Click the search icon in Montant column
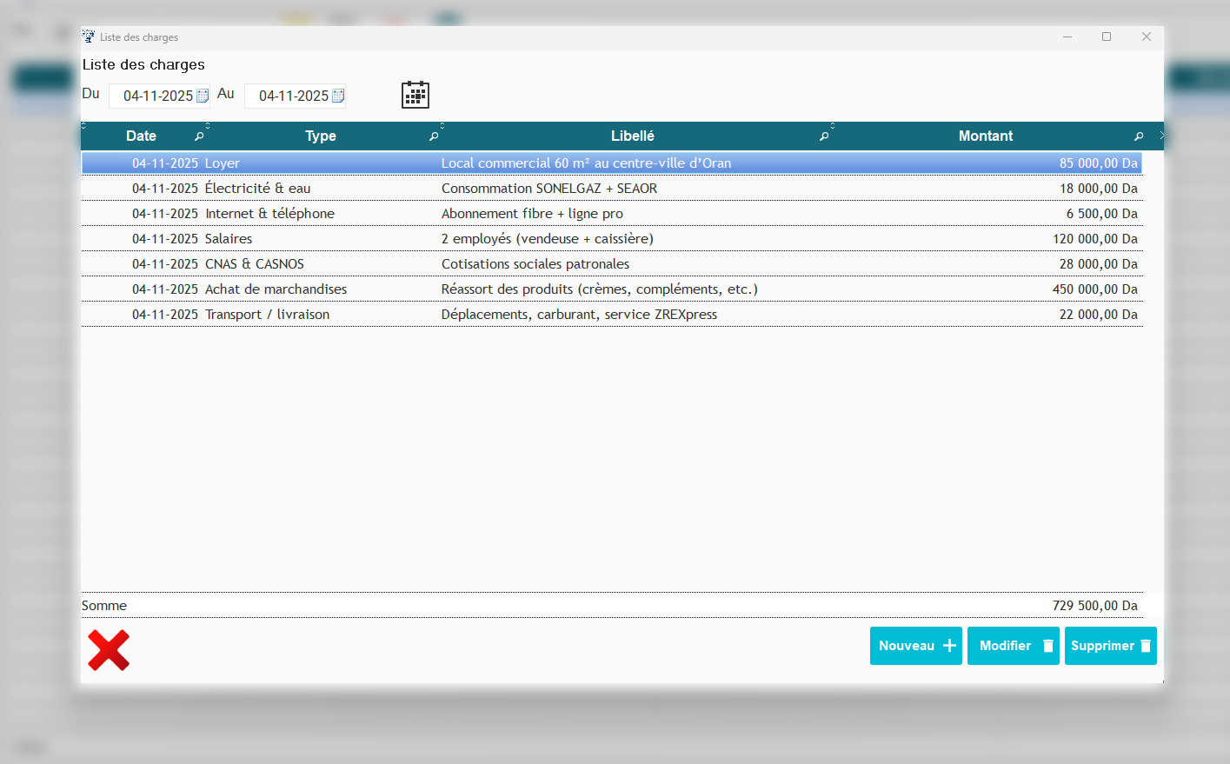This screenshot has height=764, width=1230. click(1139, 136)
